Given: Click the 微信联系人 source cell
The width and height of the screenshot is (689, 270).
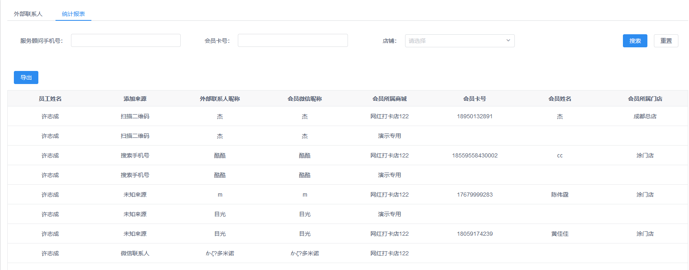Looking at the screenshot, I should [135, 253].
